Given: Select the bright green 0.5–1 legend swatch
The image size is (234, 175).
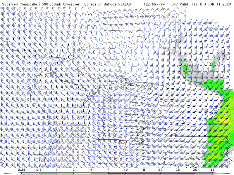Looking at the screenshot, I should (x=47, y=174).
